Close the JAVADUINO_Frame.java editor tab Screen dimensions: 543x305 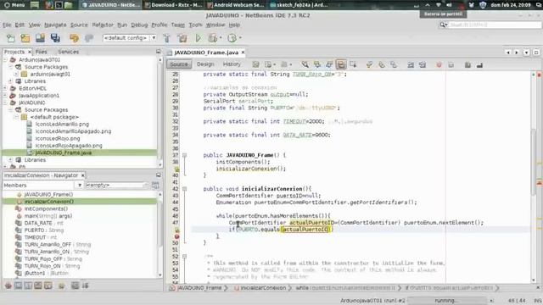[x=244, y=53]
